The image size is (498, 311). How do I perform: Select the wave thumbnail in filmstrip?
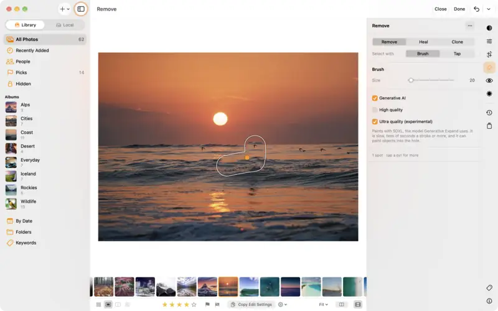point(248,287)
